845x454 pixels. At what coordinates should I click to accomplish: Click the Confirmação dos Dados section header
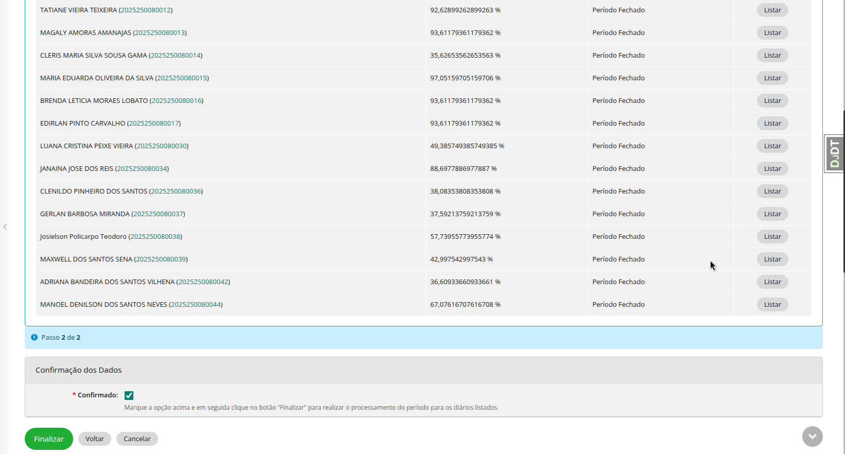(423, 370)
